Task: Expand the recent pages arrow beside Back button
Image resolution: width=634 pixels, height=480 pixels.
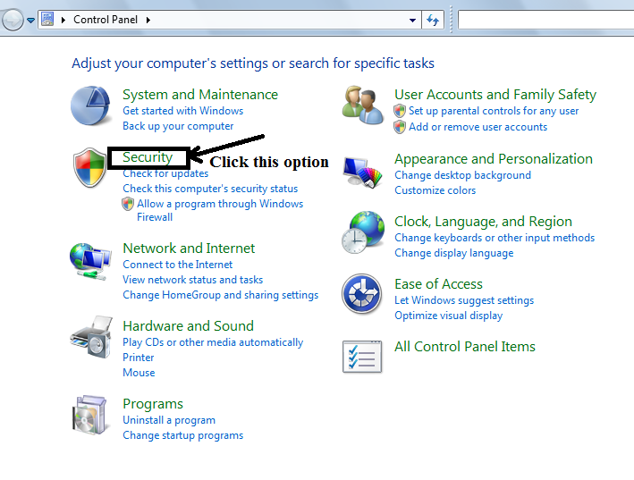Action: (x=30, y=20)
